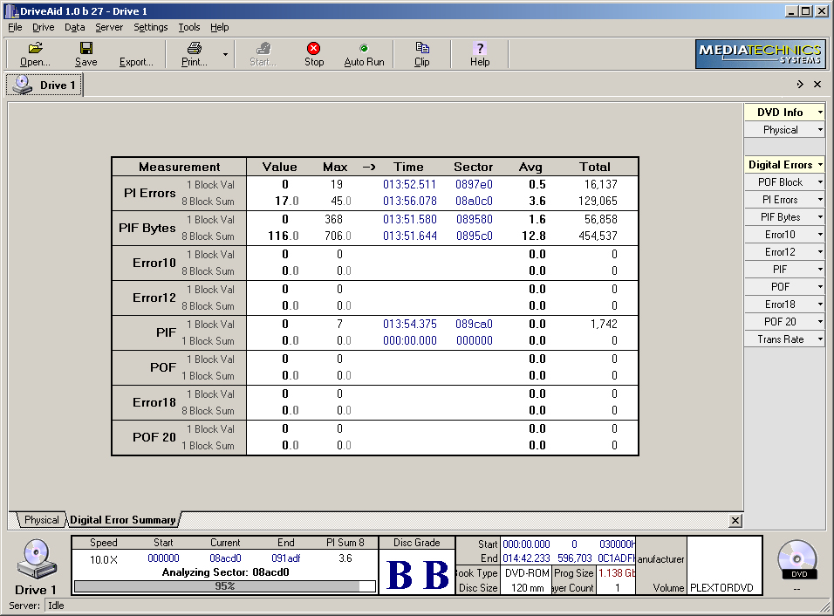Switch to the Physical bottom tab

point(41,520)
